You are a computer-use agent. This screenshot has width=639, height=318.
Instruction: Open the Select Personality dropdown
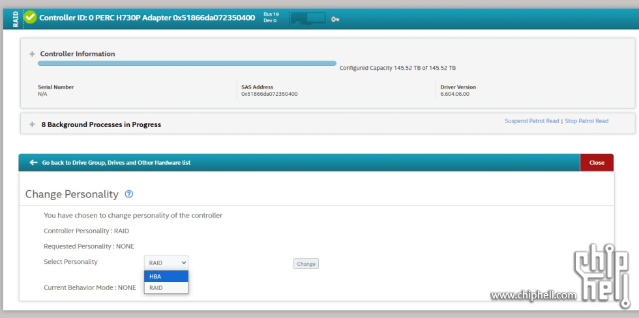[x=166, y=263]
